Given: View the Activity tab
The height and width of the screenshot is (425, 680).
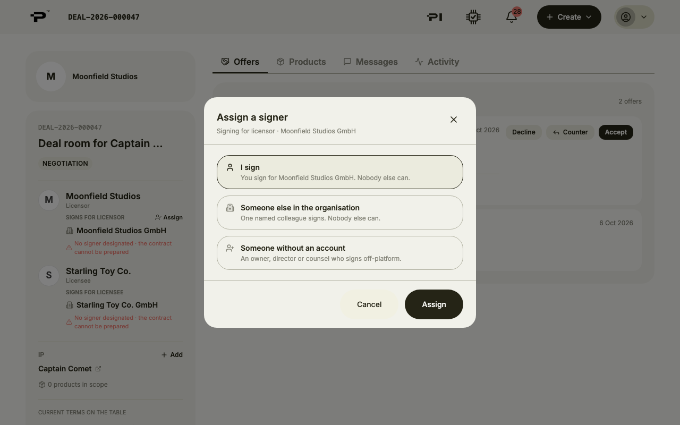Looking at the screenshot, I should pyautogui.click(x=437, y=62).
